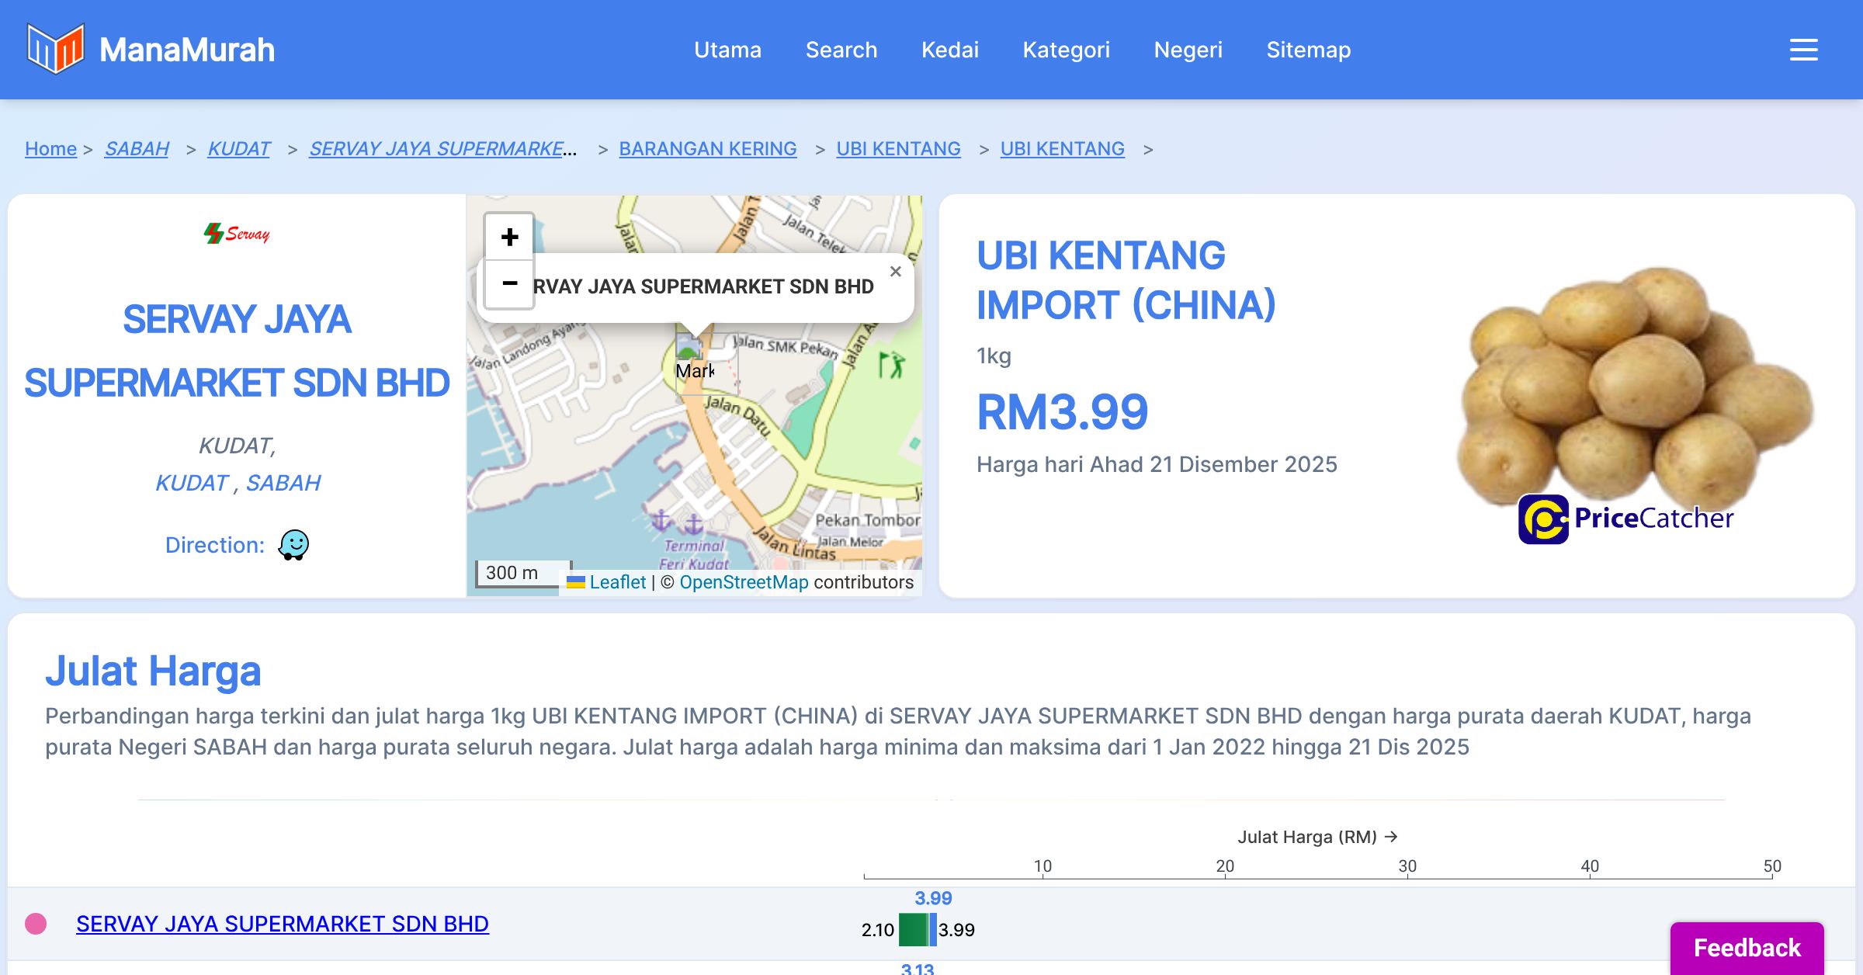
Task: Open the hamburger menu
Action: click(x=1803, y=50)
